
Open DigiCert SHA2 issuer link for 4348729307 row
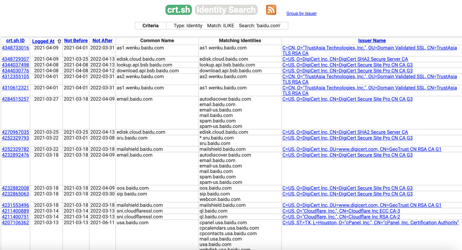tap(345, 59)
